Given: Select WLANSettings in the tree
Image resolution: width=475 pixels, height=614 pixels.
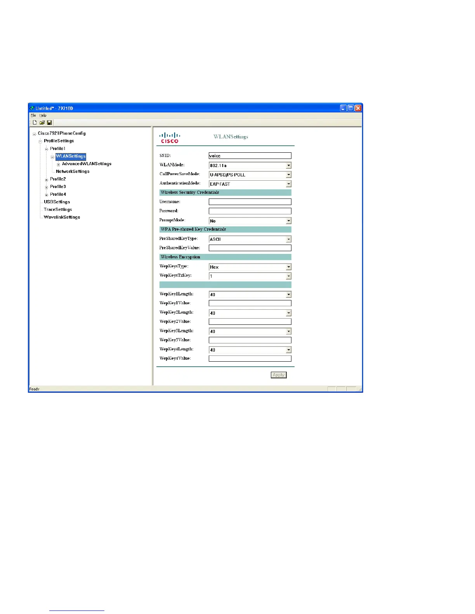Looking at the screenshot, I should coord(71,156).
